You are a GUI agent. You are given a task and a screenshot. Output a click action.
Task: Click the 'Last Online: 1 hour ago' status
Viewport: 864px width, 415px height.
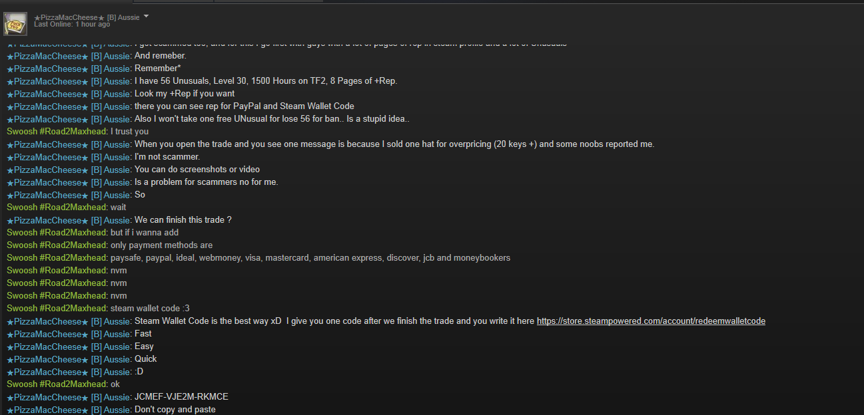[72, 25]
